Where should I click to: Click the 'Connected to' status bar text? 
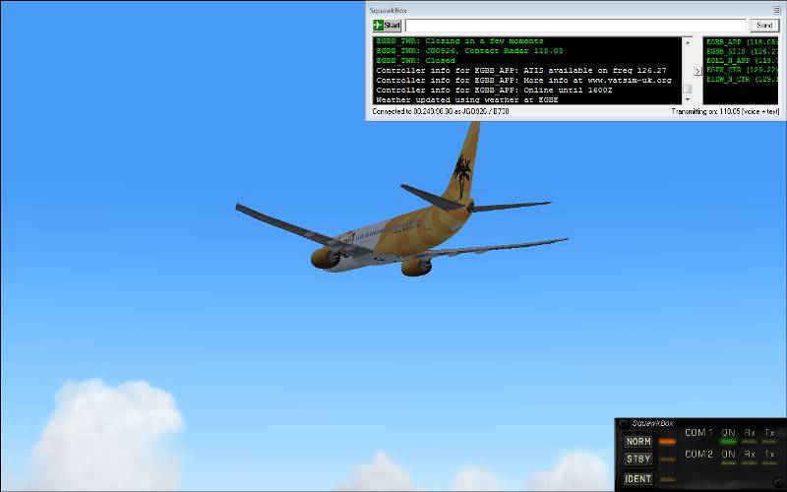[440, 111]
